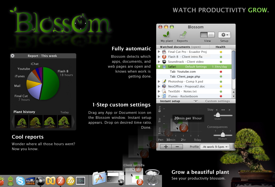Expand the Soundtrack Client video row
275x187 pixels.
point(159,62)
